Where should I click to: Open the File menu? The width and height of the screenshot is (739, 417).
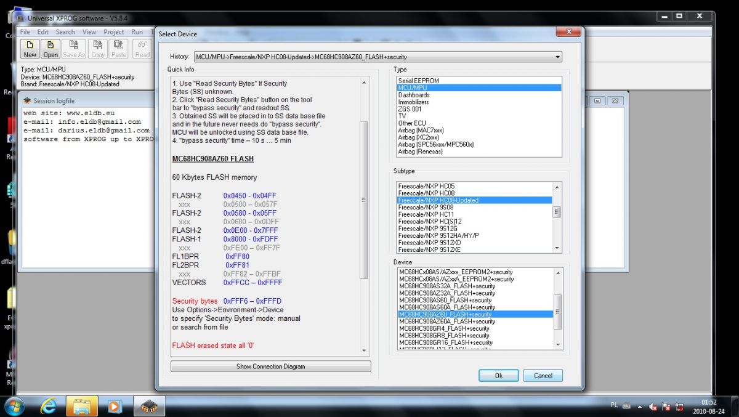(x=25, y=32)
